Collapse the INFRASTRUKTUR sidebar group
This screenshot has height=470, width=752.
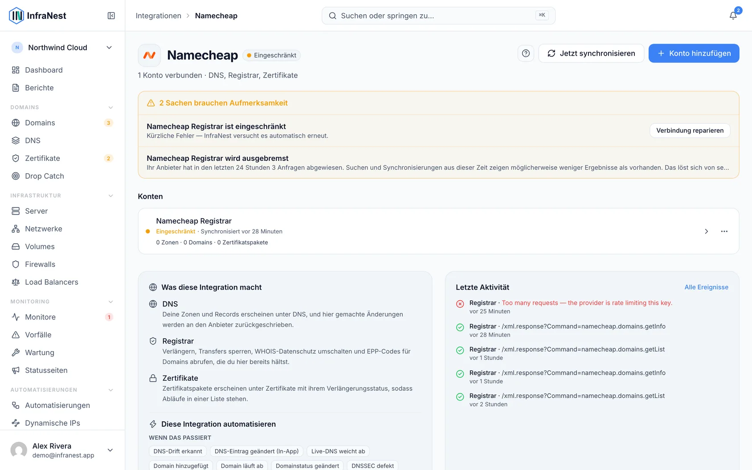click(x=110, y=196)
